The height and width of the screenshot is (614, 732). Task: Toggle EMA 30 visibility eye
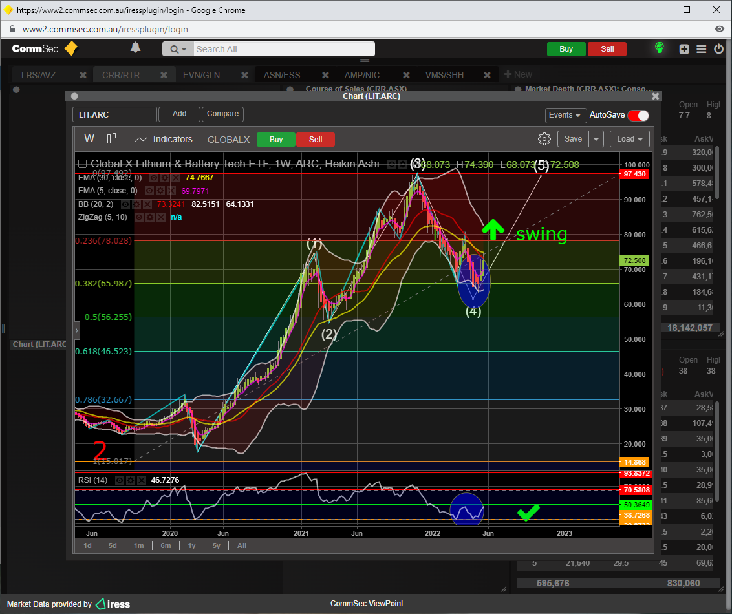(154, 178)
